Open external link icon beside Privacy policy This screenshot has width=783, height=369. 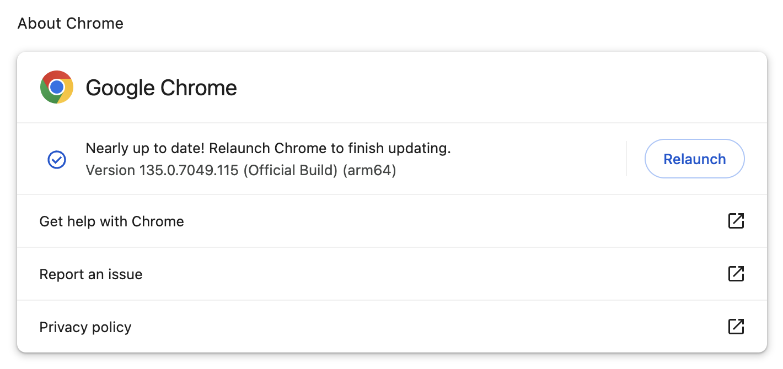tap(736, 327)
